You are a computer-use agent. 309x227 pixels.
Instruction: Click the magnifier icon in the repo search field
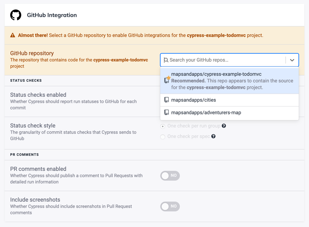(166, 60)
